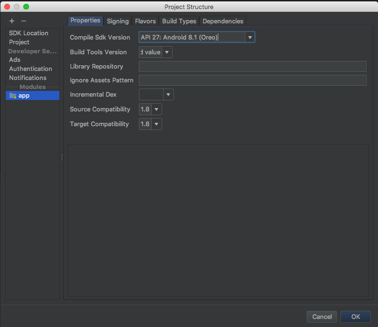Click the Cancel button
This screenshot has width=378, height=327.
322,317
